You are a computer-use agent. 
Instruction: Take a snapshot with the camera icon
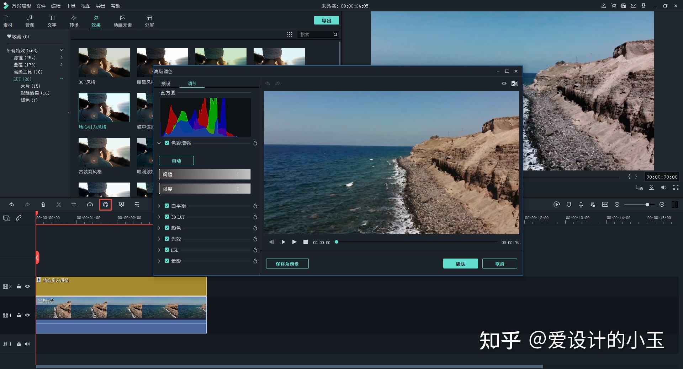651,188
